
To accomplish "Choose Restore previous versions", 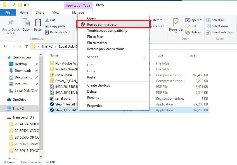I will 113,49.
